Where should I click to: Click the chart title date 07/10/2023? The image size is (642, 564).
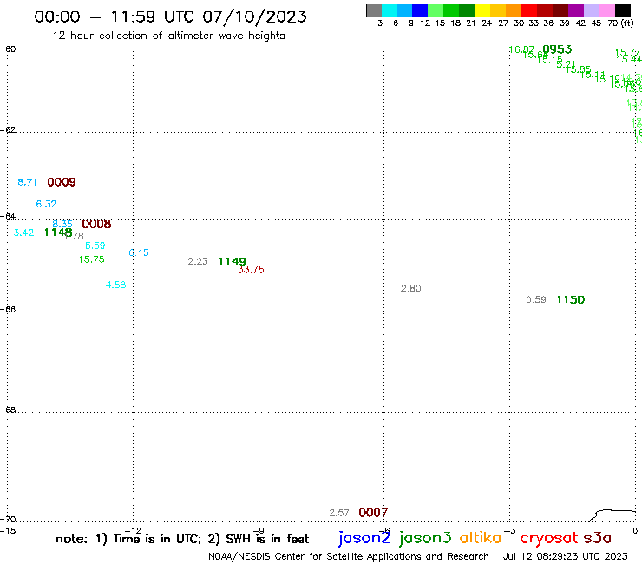point(254,17)
